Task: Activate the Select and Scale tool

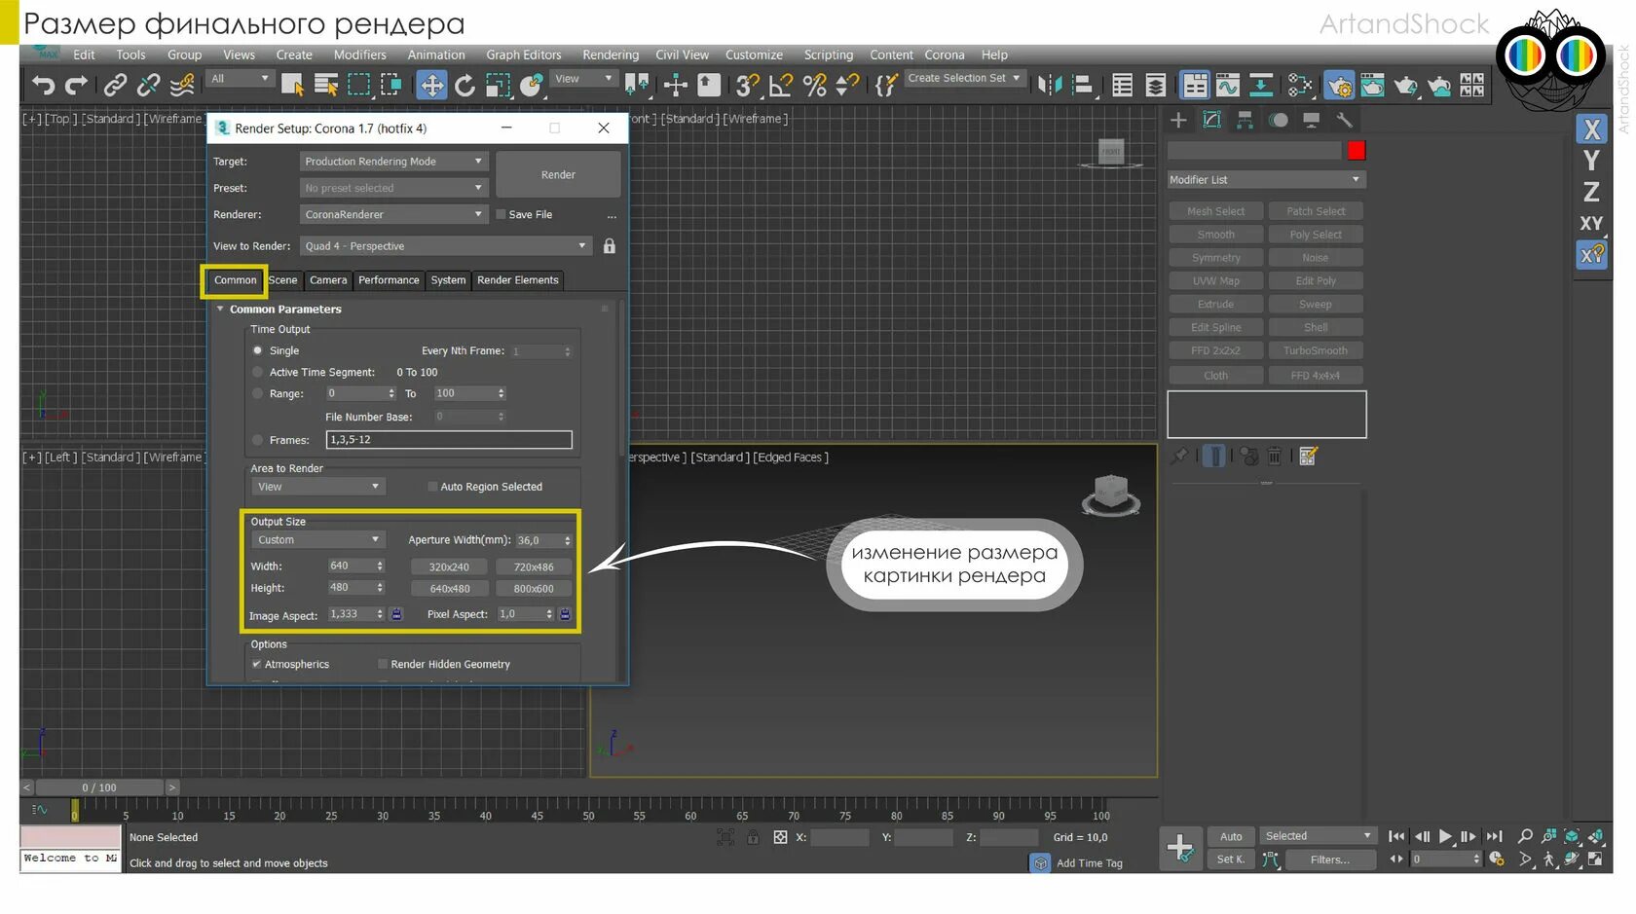Action: [x=499, y=86]
